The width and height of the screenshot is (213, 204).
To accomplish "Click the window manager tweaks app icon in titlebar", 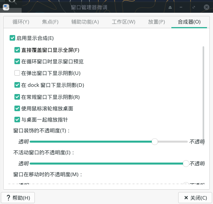I will pos(6,7).
